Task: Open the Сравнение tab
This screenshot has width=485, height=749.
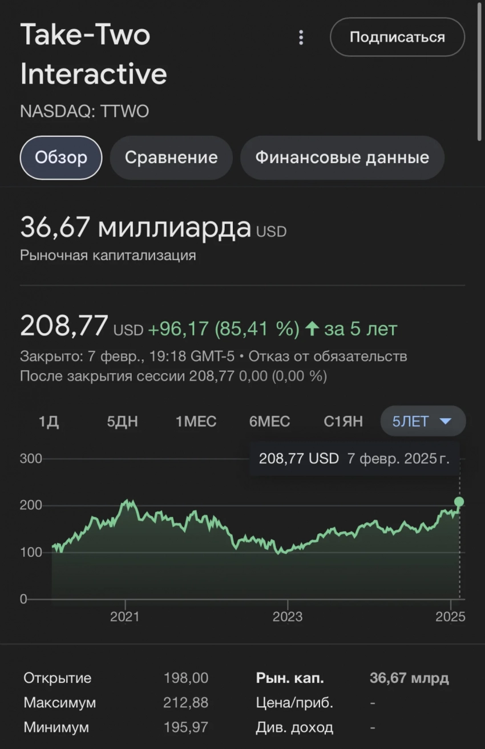Action: click(171, 157)
